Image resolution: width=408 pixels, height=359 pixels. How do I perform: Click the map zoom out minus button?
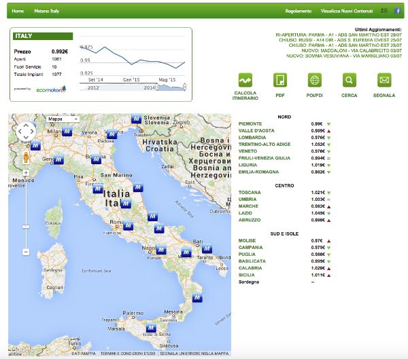pos(26,252)
